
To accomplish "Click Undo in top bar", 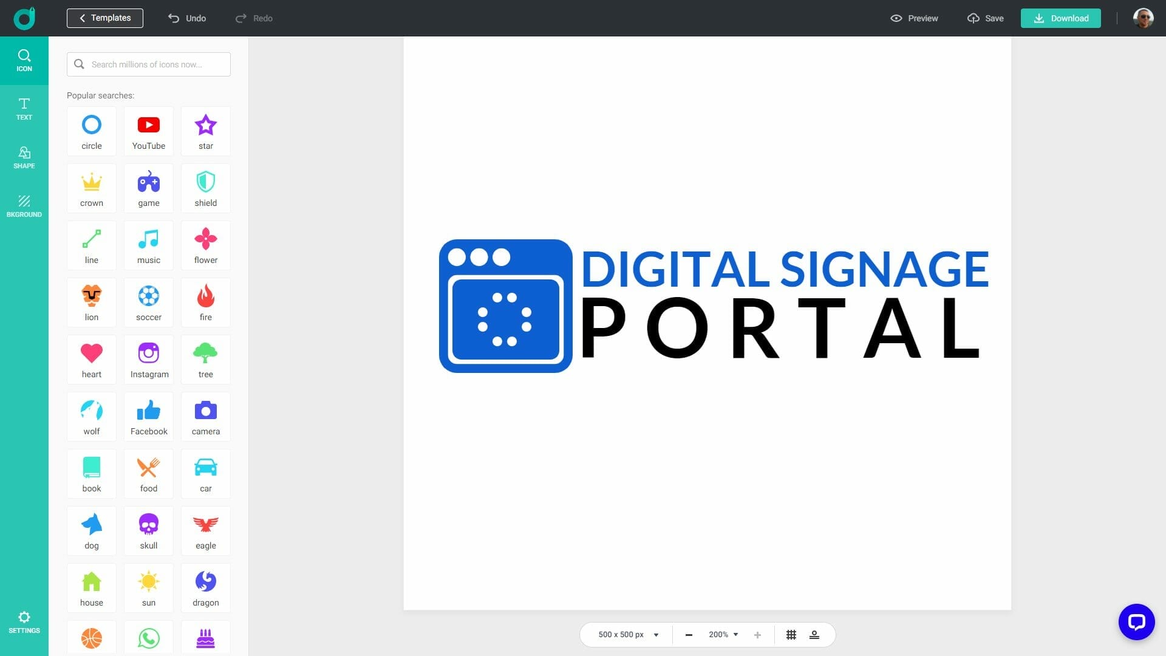I will pyautogui.click(x=187, y=18).
